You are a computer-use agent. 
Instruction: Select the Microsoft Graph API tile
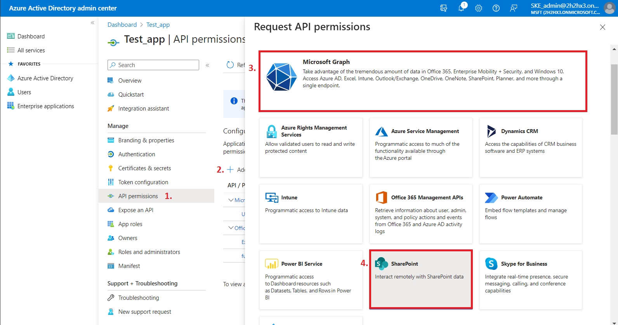click(x=423, y=81)
